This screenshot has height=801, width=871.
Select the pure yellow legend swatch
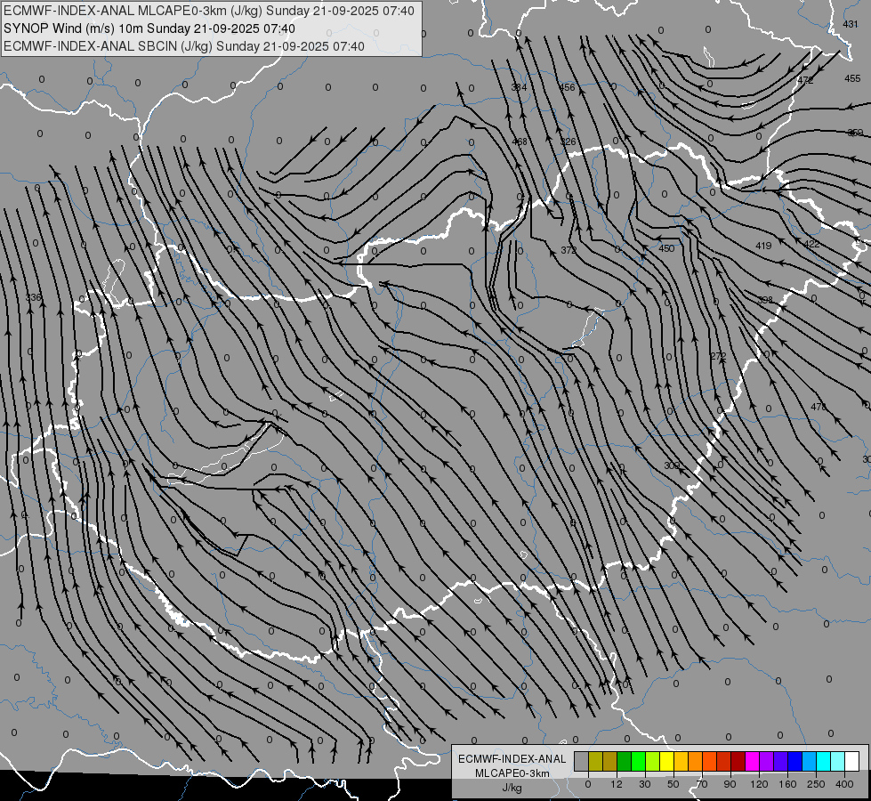(666, 761)
